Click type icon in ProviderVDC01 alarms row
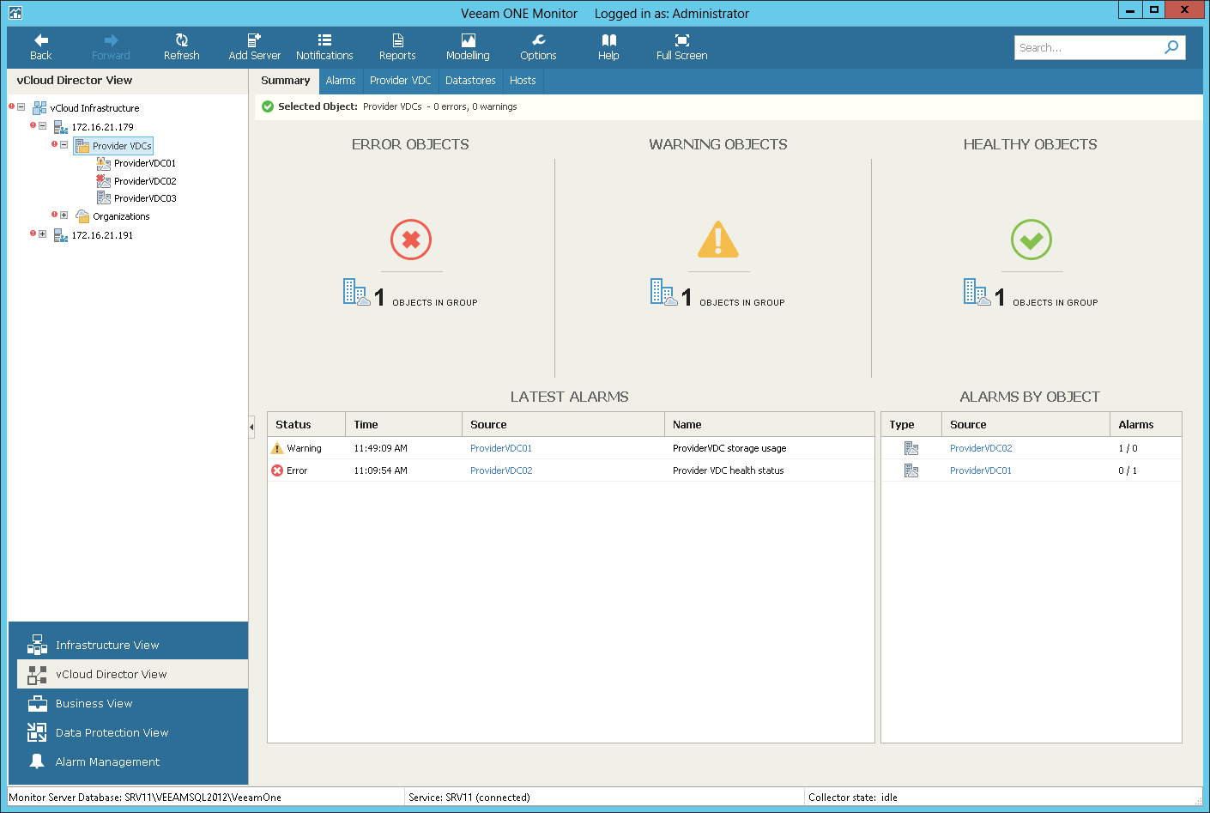1210x813 pixels. point(911,470)
